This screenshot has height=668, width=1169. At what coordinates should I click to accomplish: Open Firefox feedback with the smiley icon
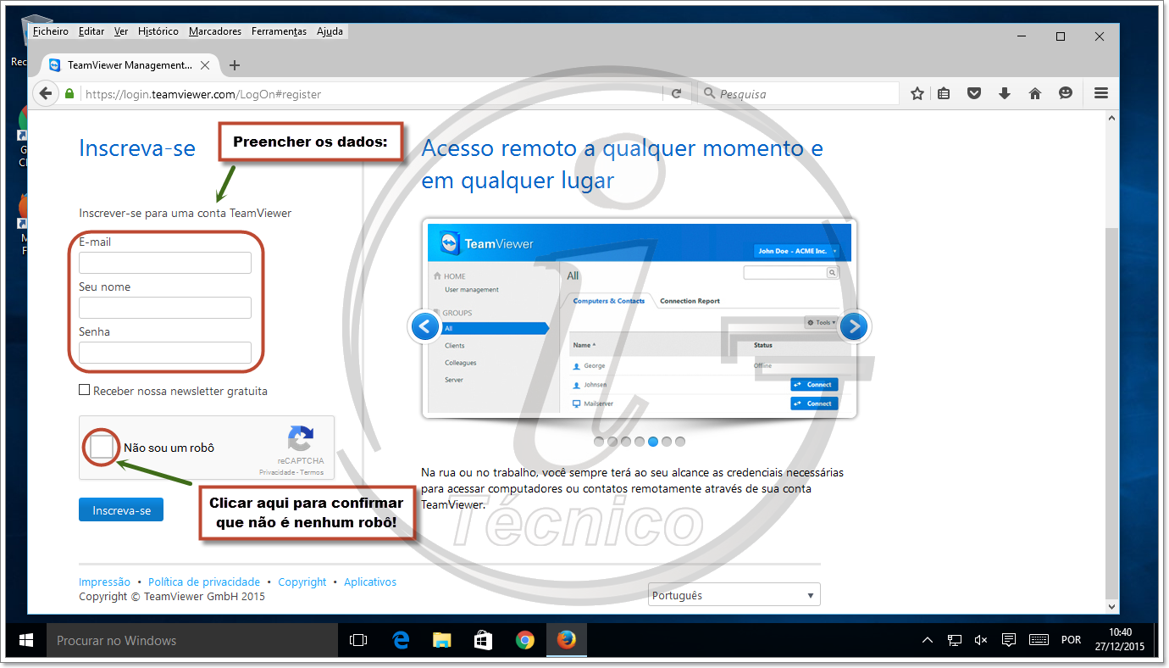(1066, 93)
